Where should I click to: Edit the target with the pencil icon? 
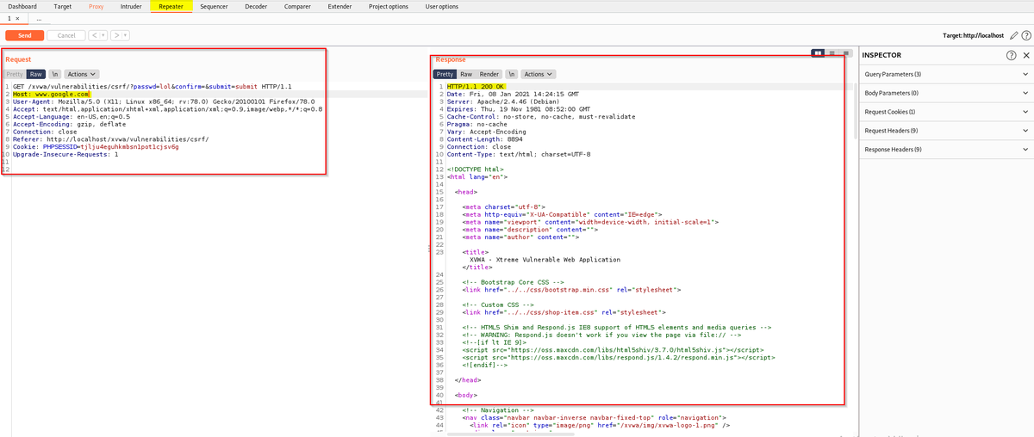click(x=1014, y=35)
